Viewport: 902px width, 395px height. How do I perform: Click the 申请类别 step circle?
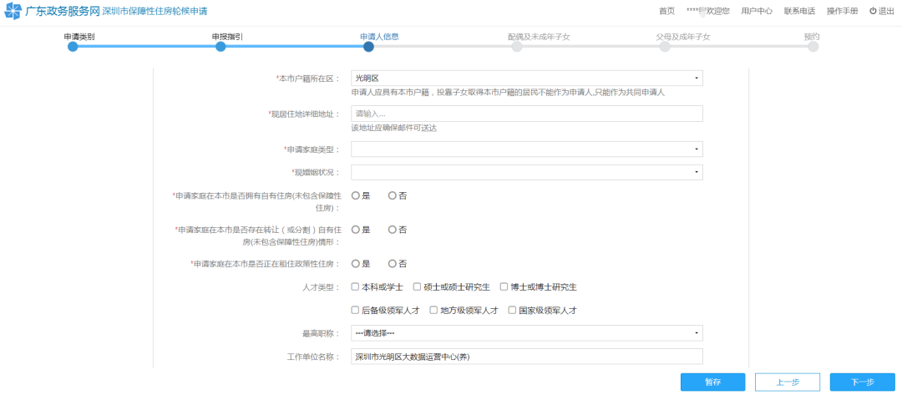tap(73, 47)
